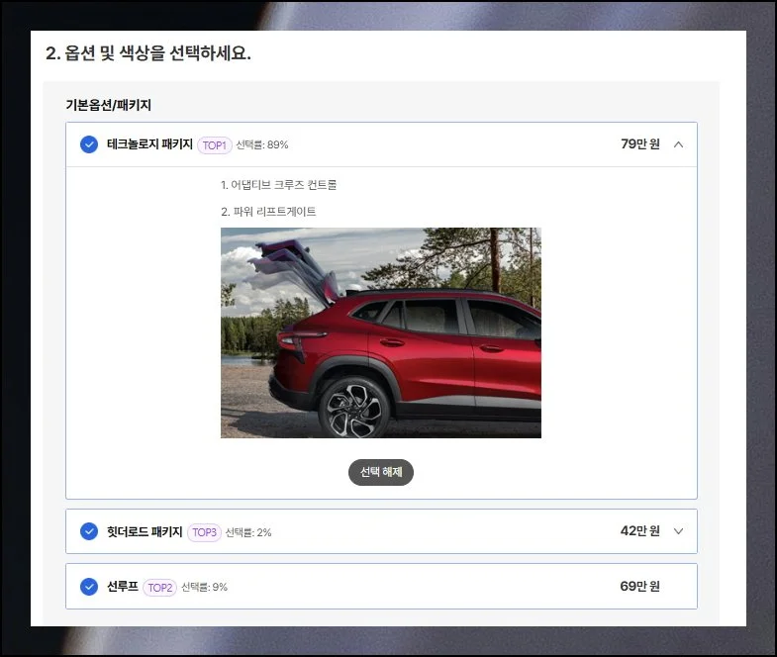Toggle the 선루프 checkbox
Viewport: 777px width, 657px height.
tap(89, 586)
